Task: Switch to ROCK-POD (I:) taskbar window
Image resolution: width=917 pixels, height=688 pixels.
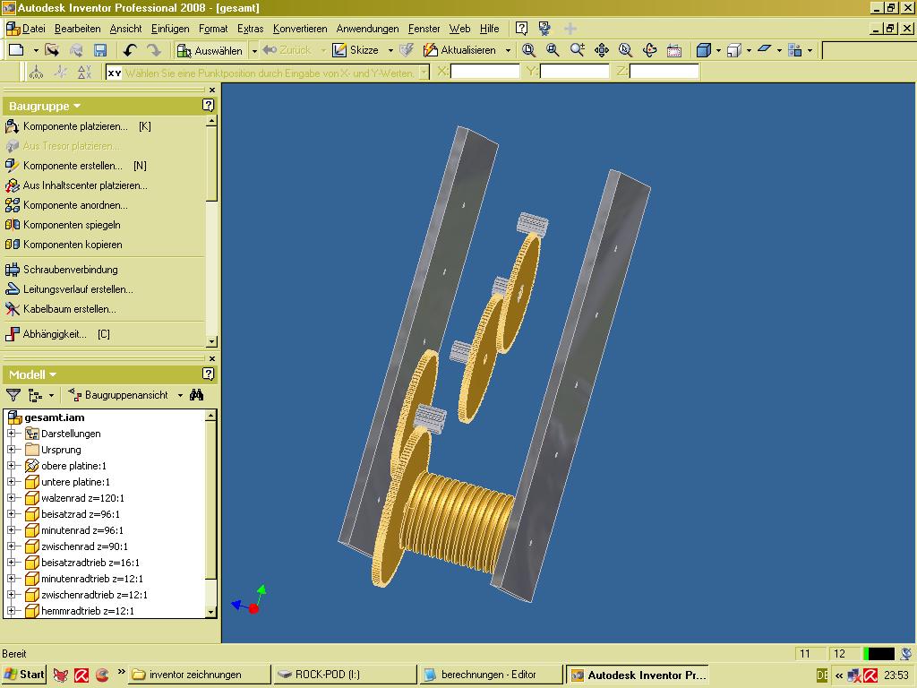Action: (345, 675)
